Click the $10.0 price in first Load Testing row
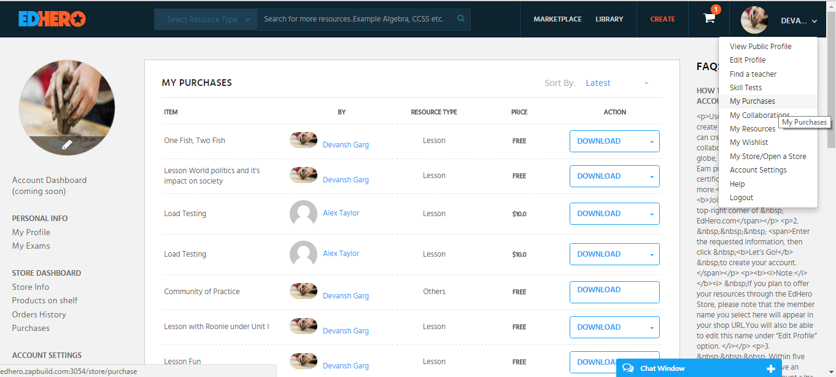836x377 pixels. 519,214
